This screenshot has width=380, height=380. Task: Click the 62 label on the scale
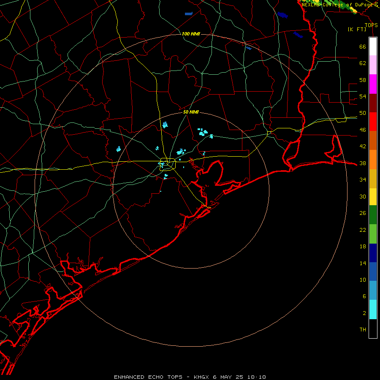(x=363, y=63)
